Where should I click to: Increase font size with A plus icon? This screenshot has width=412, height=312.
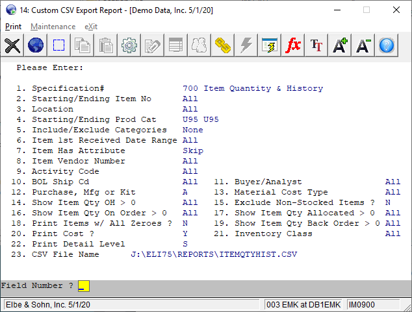(339, 45)
